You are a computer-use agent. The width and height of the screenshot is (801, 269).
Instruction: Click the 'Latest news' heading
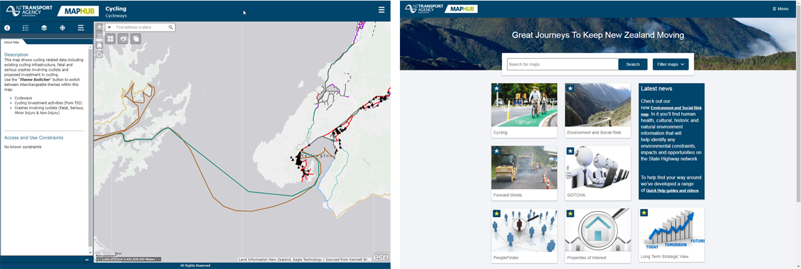tap(656, 89)
